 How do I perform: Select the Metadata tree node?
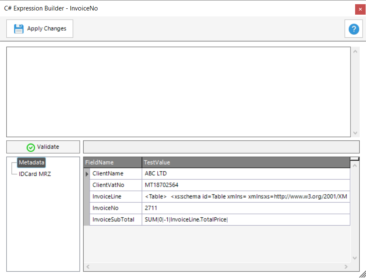coord(31,162)
